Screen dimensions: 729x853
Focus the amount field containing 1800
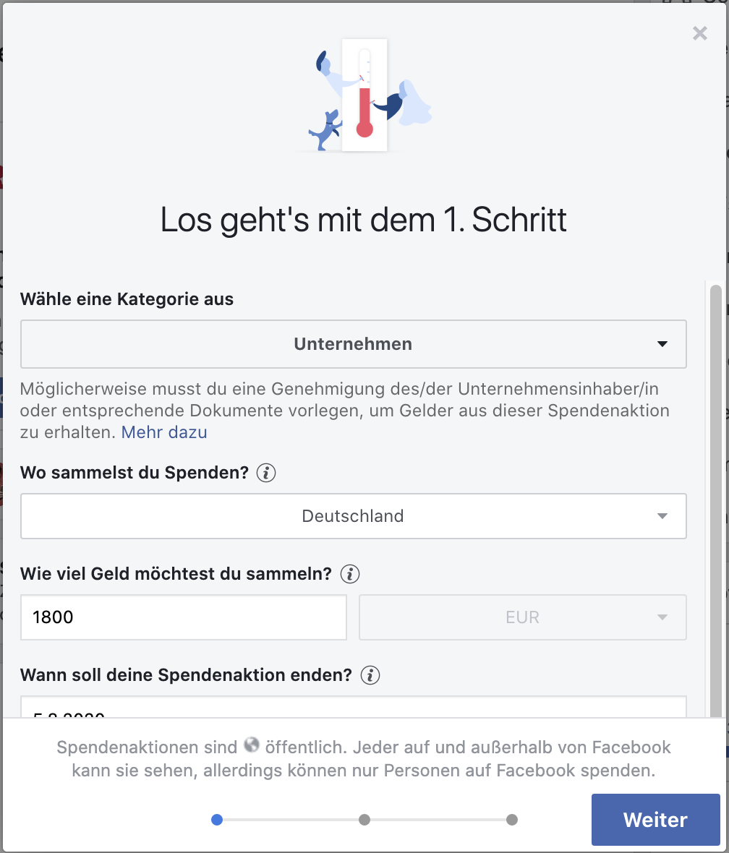pos(184,617)
